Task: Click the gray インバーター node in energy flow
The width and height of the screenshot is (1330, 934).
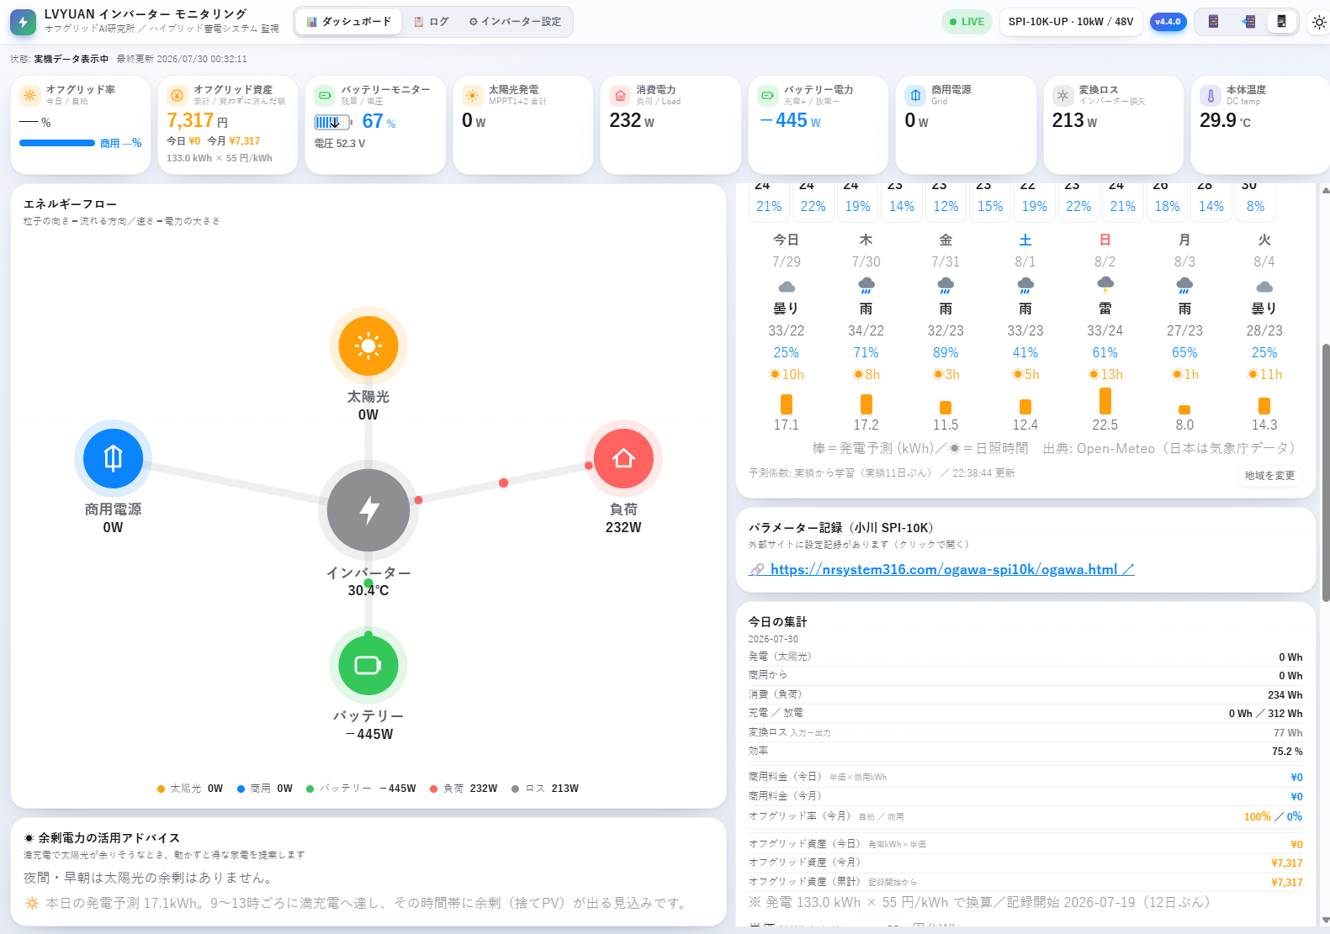Action: pyautogui.click(x=368, y=509)
